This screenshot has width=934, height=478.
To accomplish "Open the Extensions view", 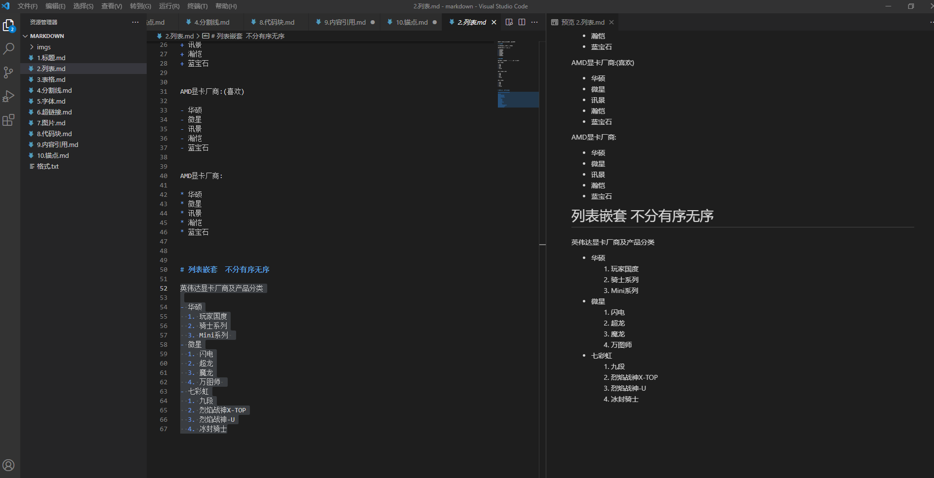I will coord(9,120).
